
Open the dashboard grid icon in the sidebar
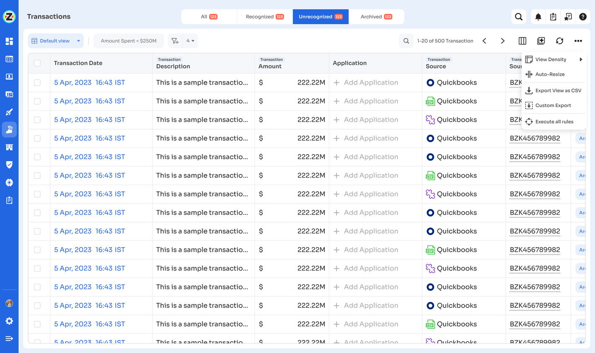(x=9, y=41)
